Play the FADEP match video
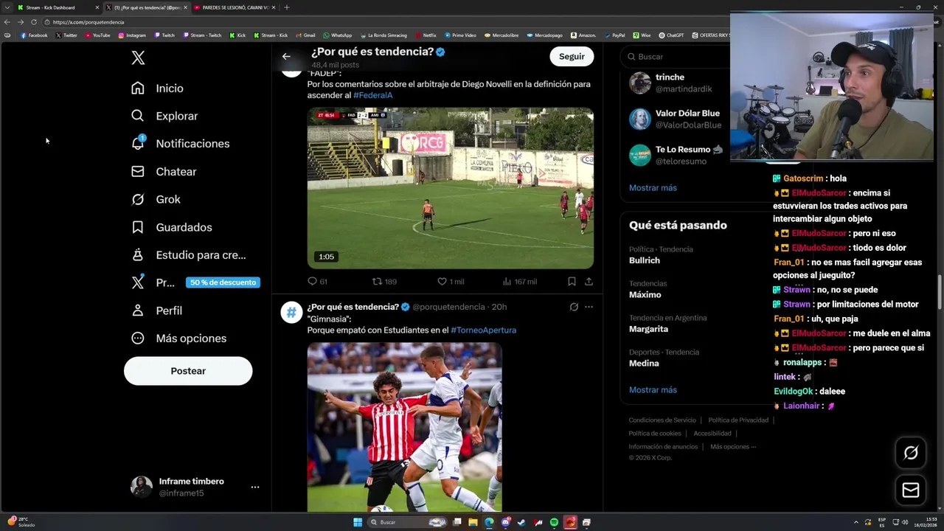 point(451,188)
